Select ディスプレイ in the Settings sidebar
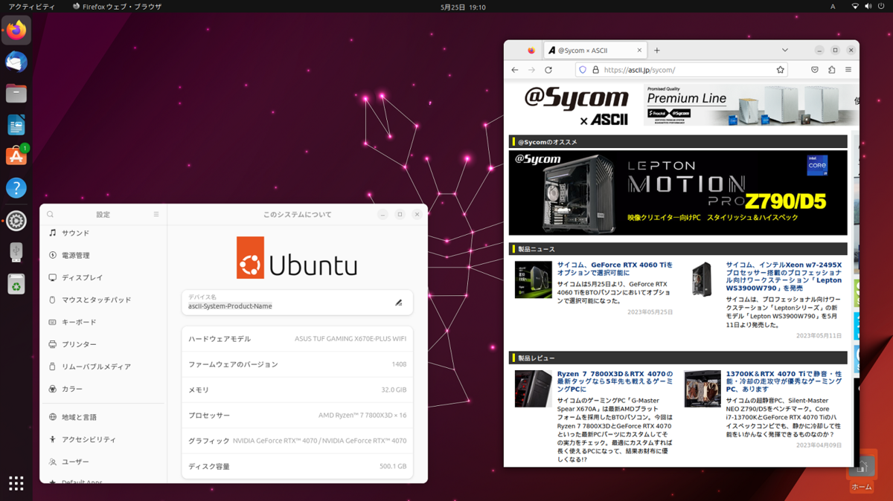 [103, 277]
